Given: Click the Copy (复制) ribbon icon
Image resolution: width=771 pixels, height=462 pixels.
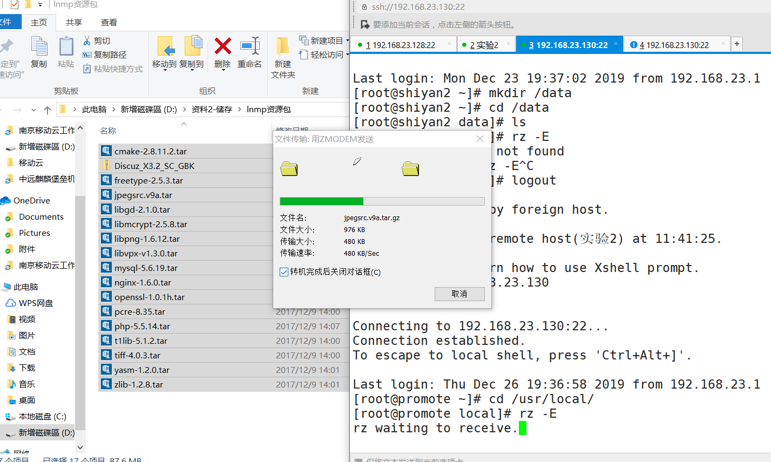Looking at the screenshot, I should pos(39,46).
